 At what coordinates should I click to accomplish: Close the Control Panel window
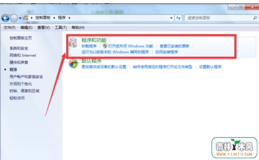(252, 7)
